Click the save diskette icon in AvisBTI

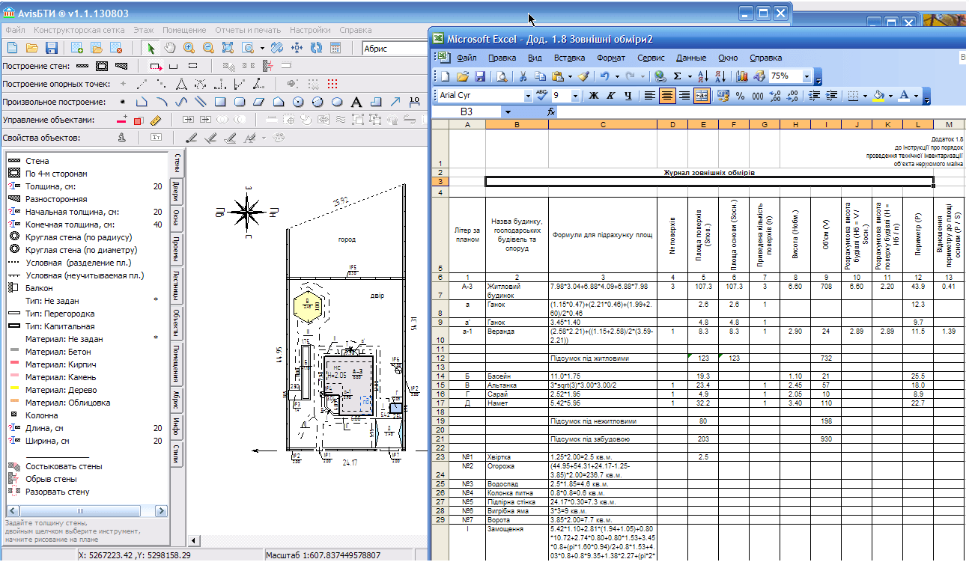click(x=52, y=48)
